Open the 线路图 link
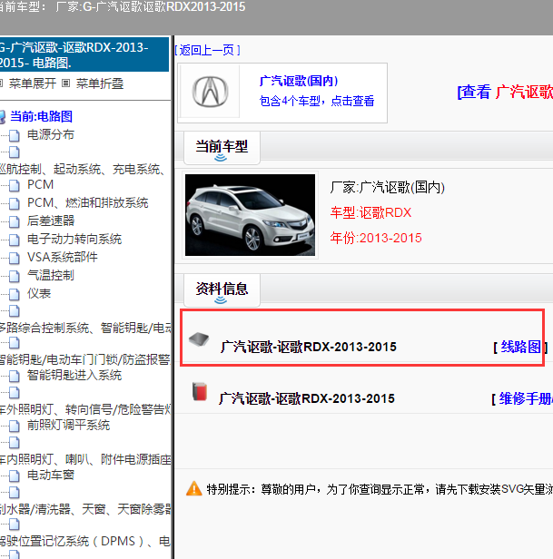 pos(520,347)
